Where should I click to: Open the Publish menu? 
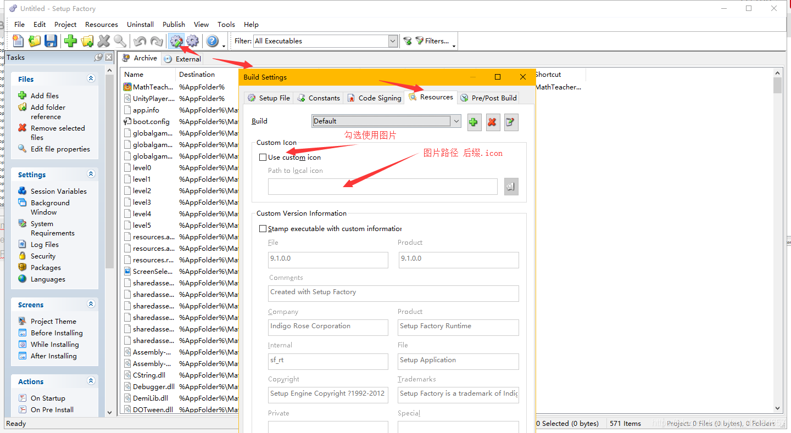click(x=174, y=25)
